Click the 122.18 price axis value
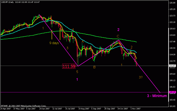177x111 pixels. [x=172, y=22]
